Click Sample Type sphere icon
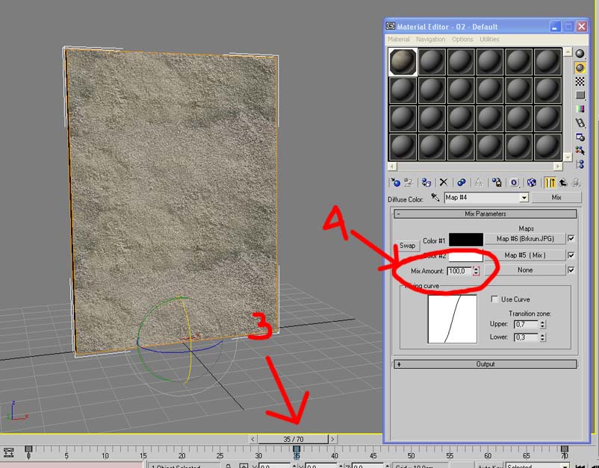Viewport: 599px width, 468px height. point(580,54)
